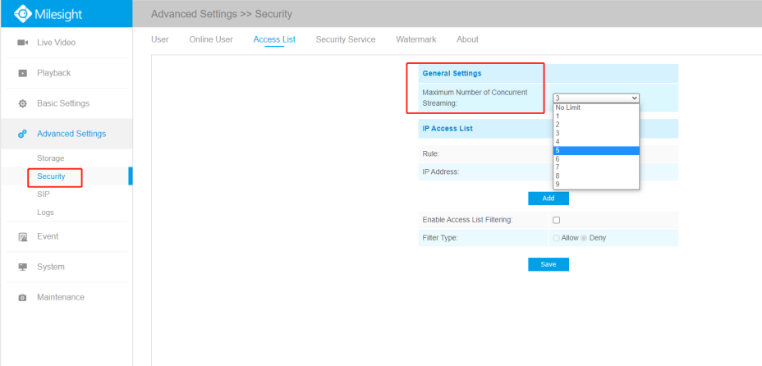
Task: Click the Filter Type: label
Action: pos(440,238)
